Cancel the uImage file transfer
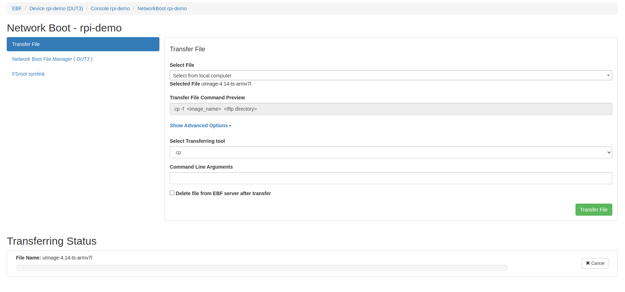 595,263
